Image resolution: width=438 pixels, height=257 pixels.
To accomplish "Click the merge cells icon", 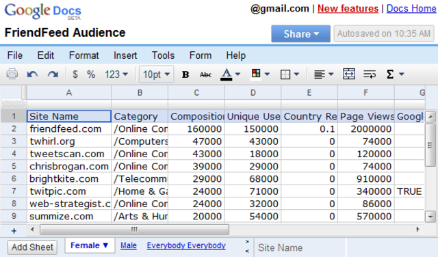I will tap(349, 75).
